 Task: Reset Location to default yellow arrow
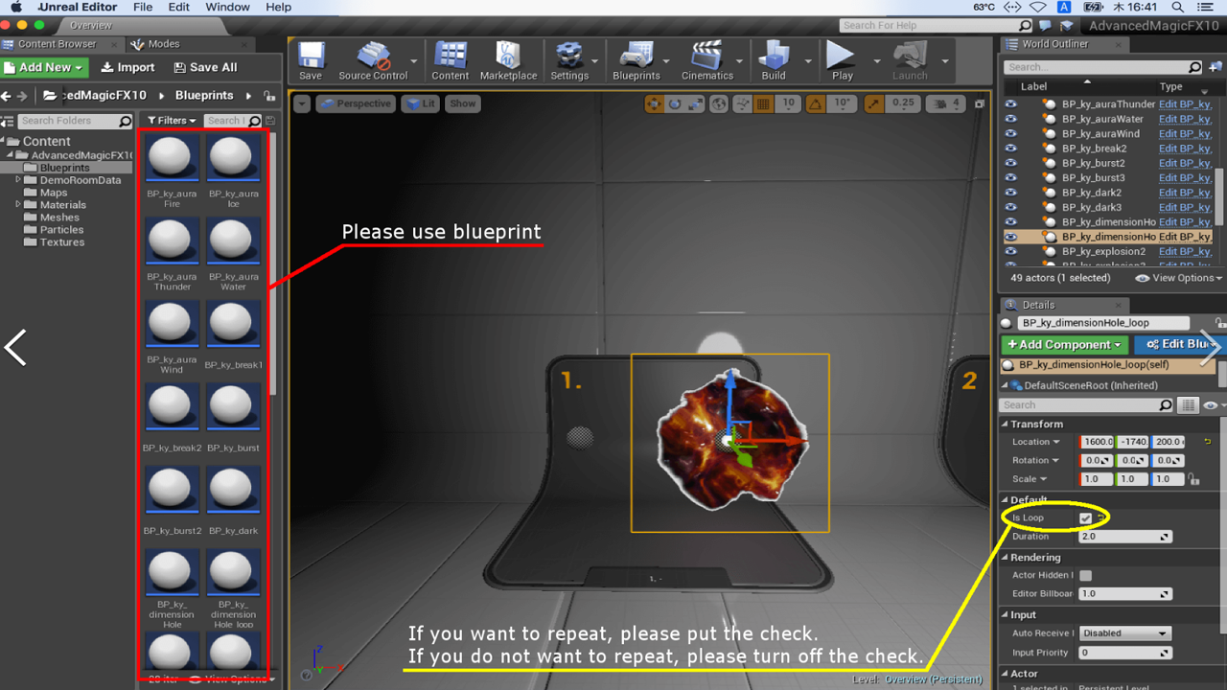click(x=1208, y=442)
